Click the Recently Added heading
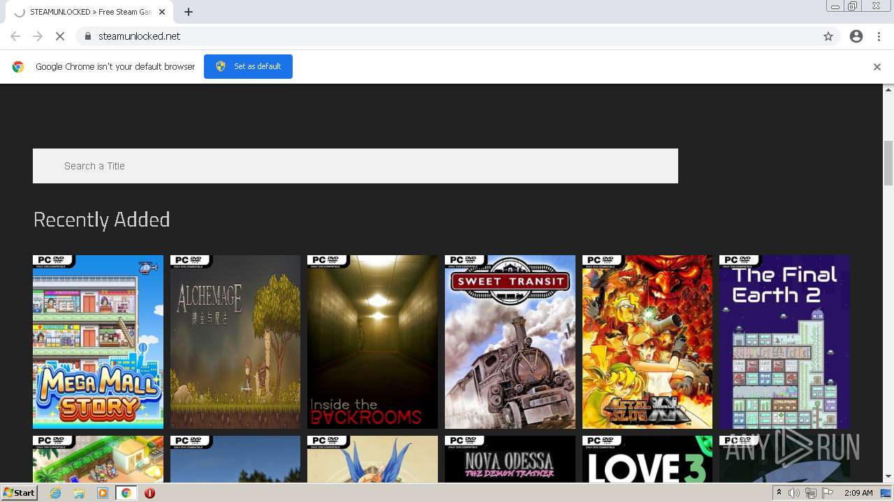894x502 pixels. 102,220
